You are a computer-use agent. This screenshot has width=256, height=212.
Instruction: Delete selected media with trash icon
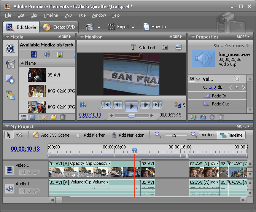tap(63, 117)
